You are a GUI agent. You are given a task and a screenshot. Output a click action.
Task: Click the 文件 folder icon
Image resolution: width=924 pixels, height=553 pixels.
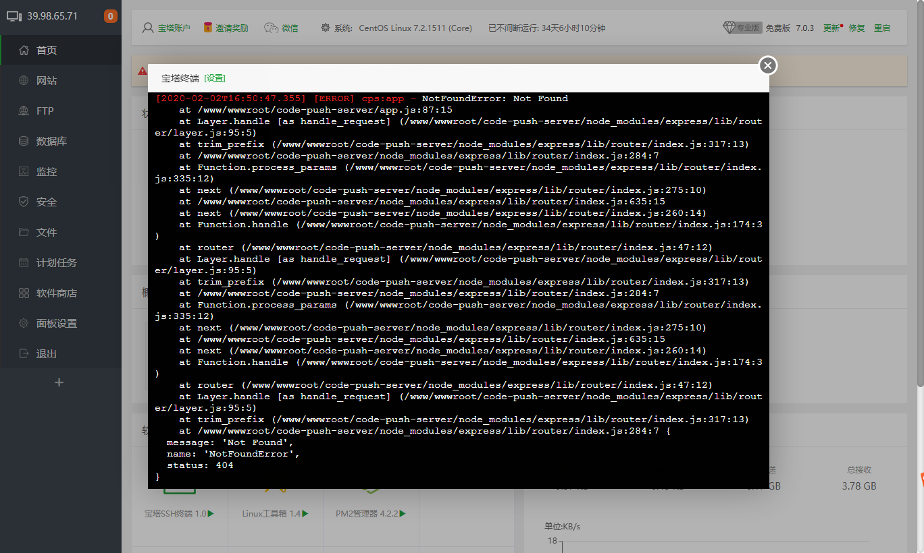pos(24,232)
